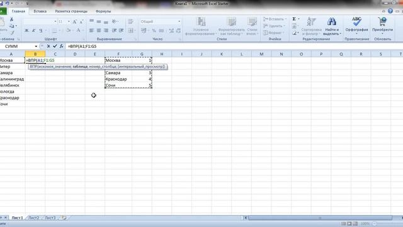This screenshot has height=227, width=403.
Task: Apply comma thousands separator format
Action: 161,31
